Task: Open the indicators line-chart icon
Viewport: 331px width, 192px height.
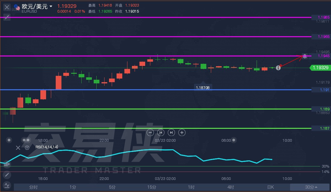Action: coord(7,185)
